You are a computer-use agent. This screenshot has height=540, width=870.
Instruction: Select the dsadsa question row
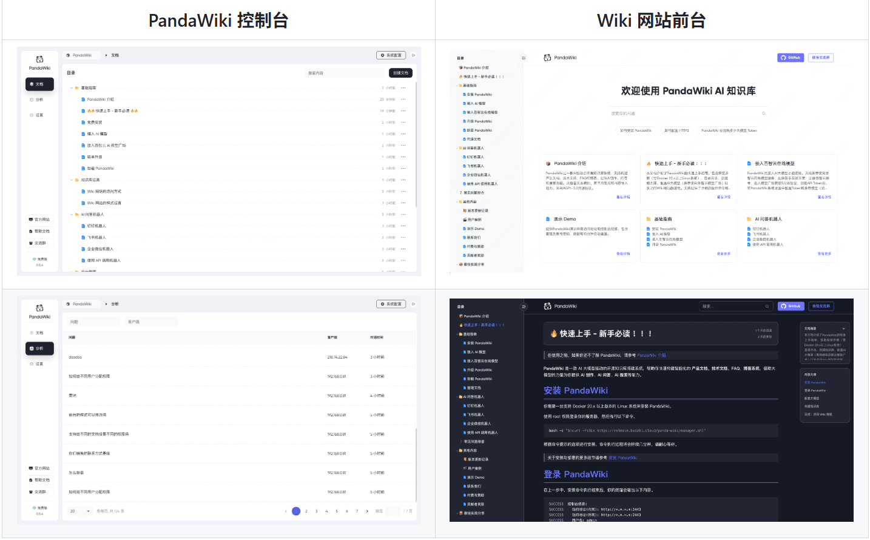[x=241, y=357]
